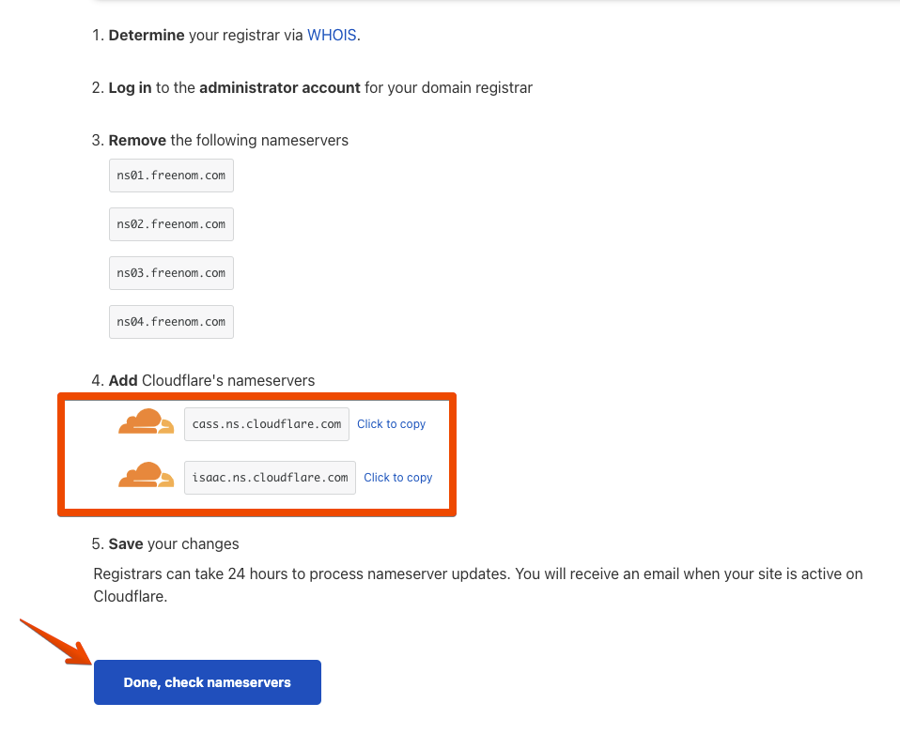
Task: Select the cass.ns.cloudflare.com nameserver field
Action: (266, 424)
